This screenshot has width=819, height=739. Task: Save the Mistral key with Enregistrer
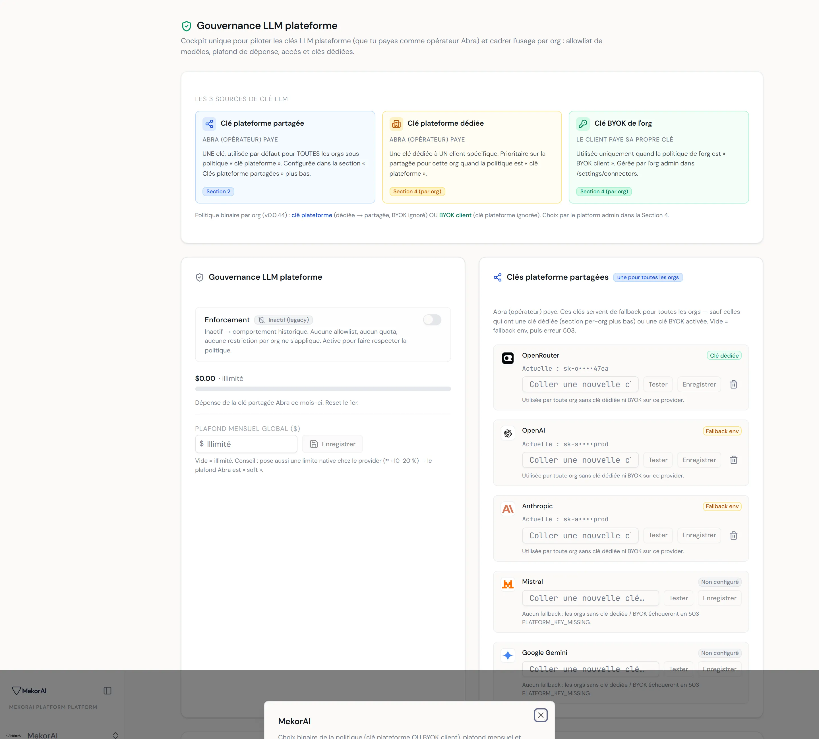point(719,598)
